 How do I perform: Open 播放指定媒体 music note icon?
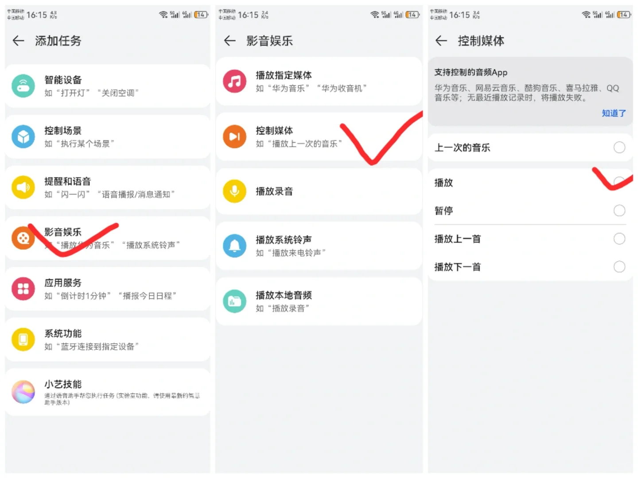(234, 81)
